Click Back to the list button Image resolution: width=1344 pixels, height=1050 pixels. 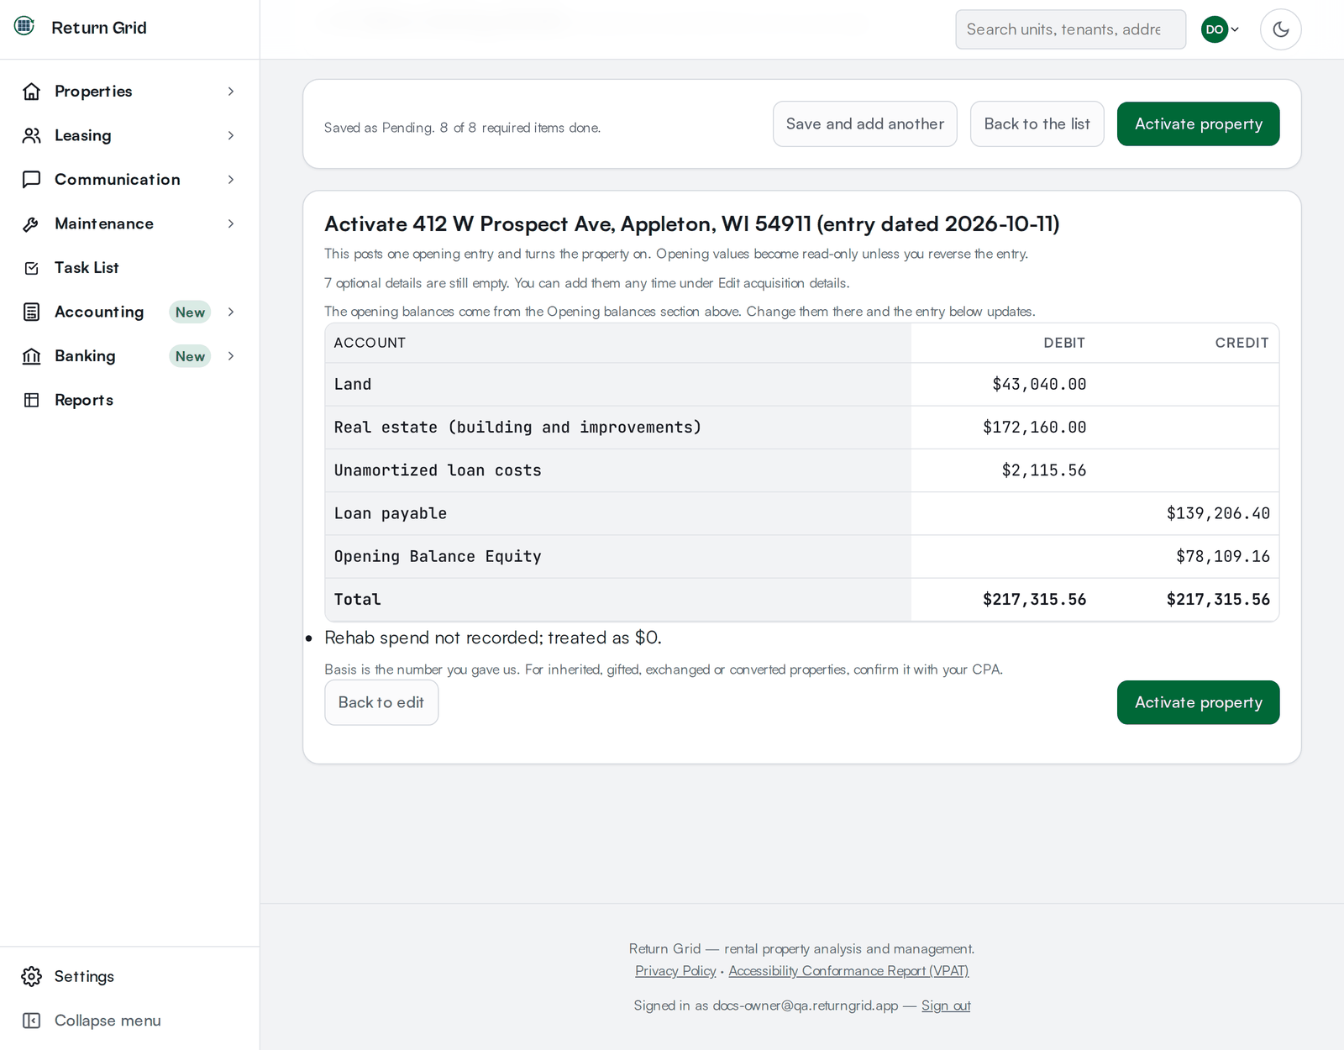pos(1037,124)
